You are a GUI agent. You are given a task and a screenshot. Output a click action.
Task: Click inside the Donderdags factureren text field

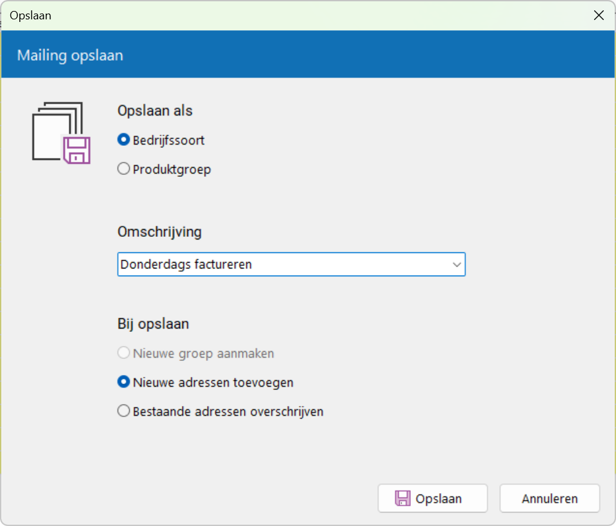tap(283, 265)
